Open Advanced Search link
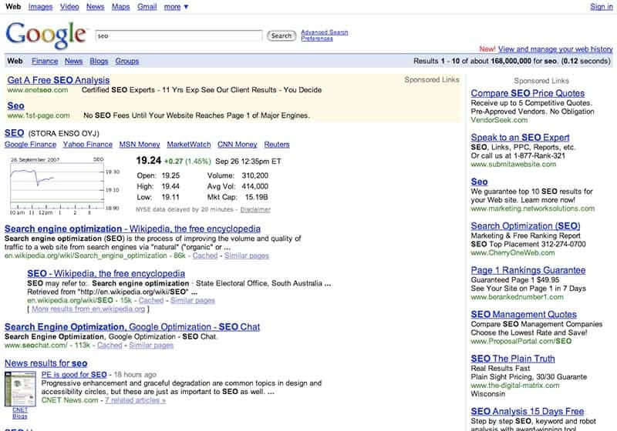The width and height of the screenshot is (617, 431). tap(324, 32)
